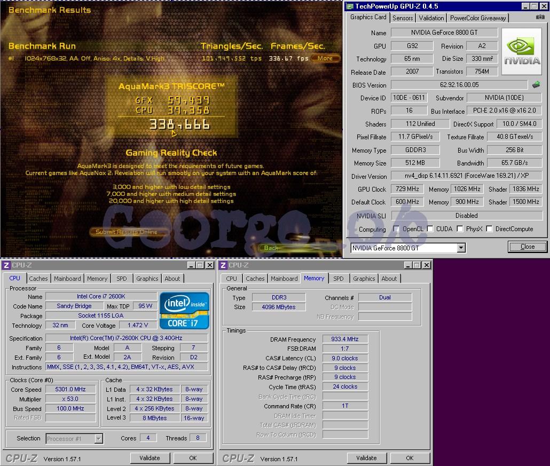Click the GPU-Z screenshot camera icon
Screen dimensions: 550x466
540,17
